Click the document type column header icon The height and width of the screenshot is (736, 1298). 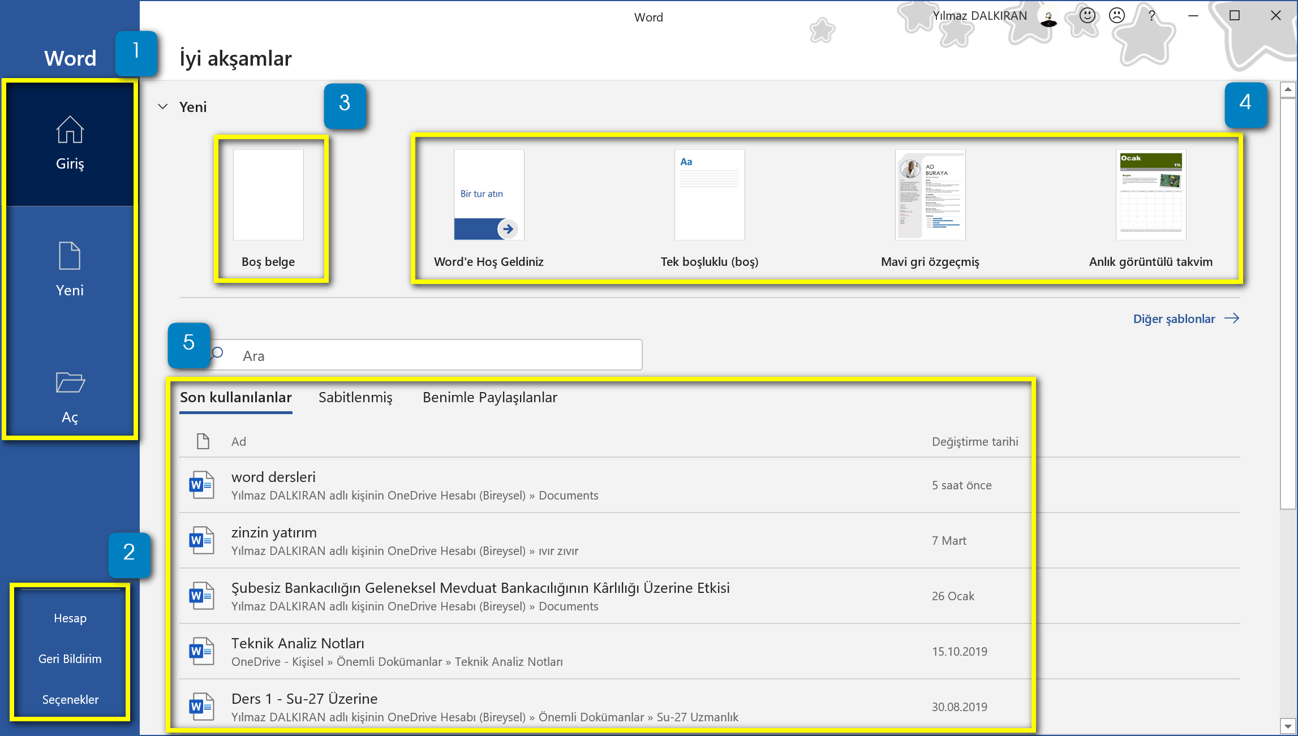click(203, 441)
